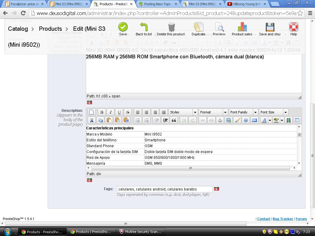
Task: Click the editor help question mark icon
Action: 246,120
